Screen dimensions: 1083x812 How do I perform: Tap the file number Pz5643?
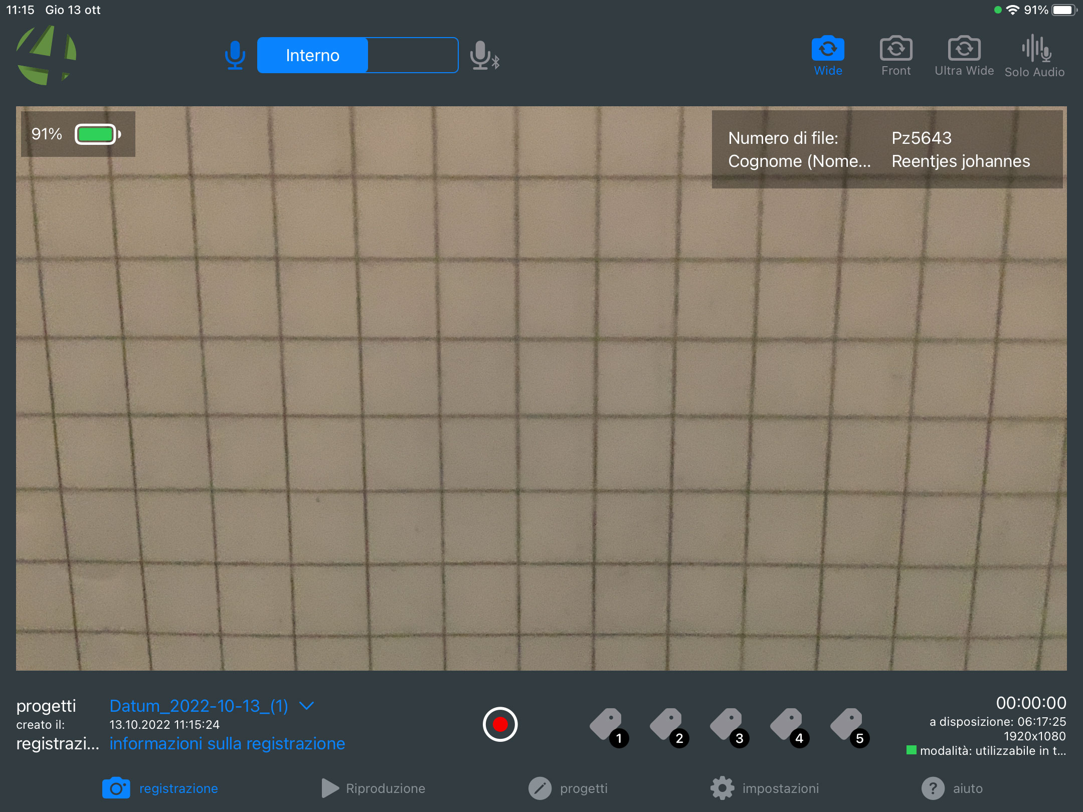point(922,138)
